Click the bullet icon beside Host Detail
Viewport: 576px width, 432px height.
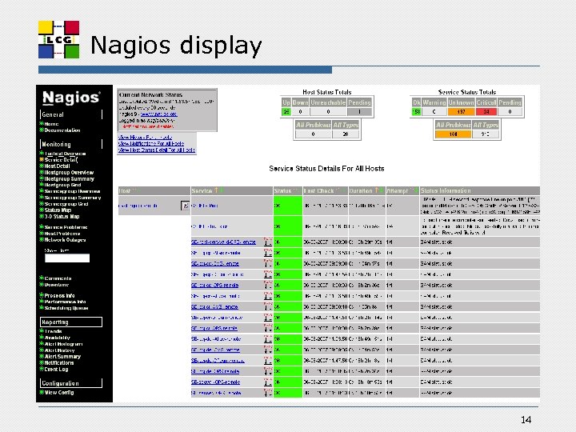[x=42, y=166]
